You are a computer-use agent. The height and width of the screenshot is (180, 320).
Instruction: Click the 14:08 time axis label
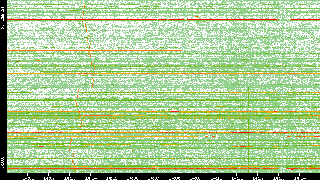[174, 178]
